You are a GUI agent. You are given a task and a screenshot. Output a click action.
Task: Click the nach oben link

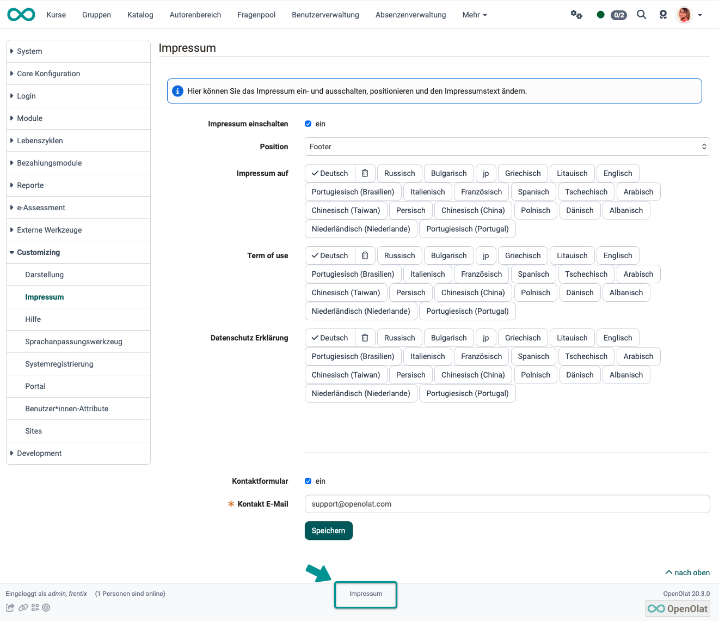(x=687, y=573)
